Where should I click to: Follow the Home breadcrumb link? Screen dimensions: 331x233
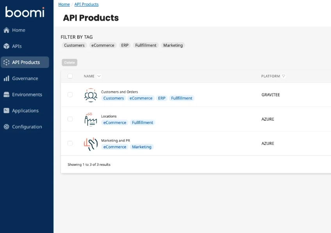[x=64, y=4]
